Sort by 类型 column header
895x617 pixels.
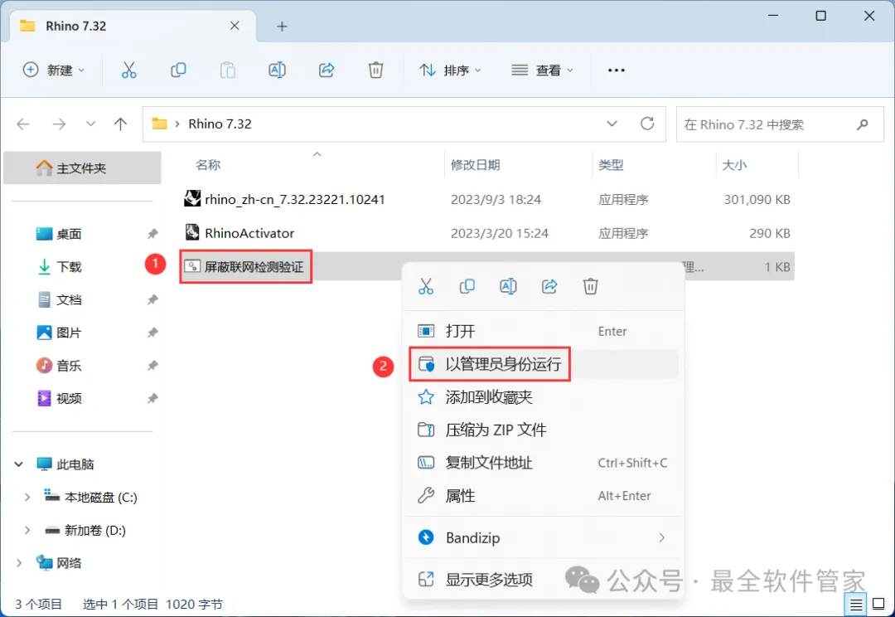point(611,165)
